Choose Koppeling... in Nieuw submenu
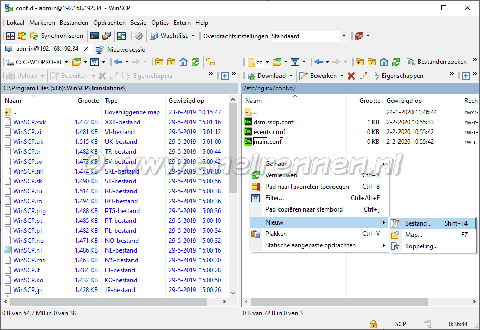 (433, 246)
